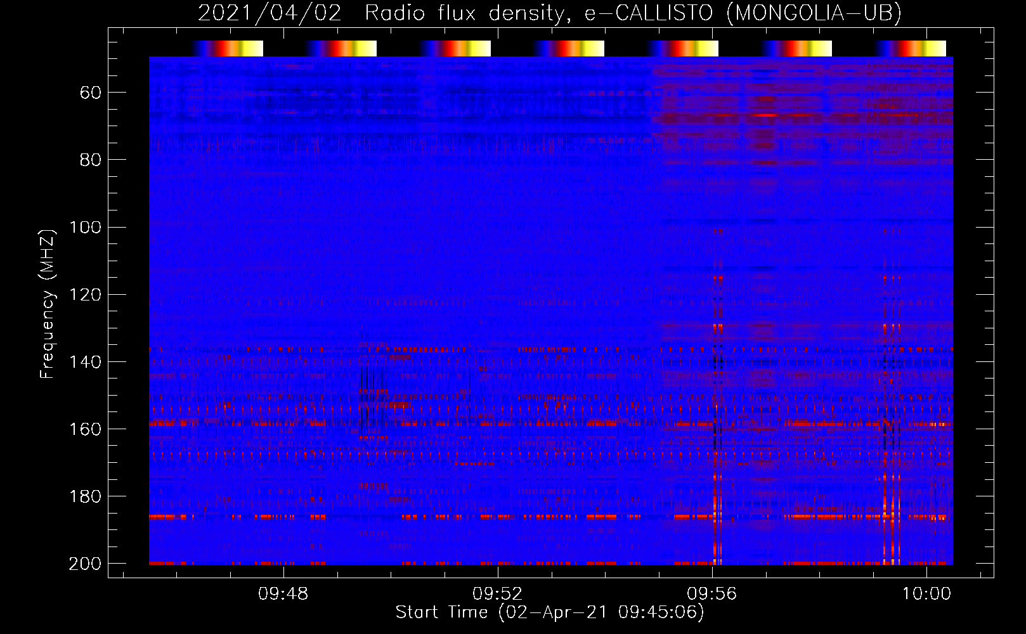Click the 09:52 time tick label
The height and width of the screenshot is (634, 1026).
tap(498, 593)
